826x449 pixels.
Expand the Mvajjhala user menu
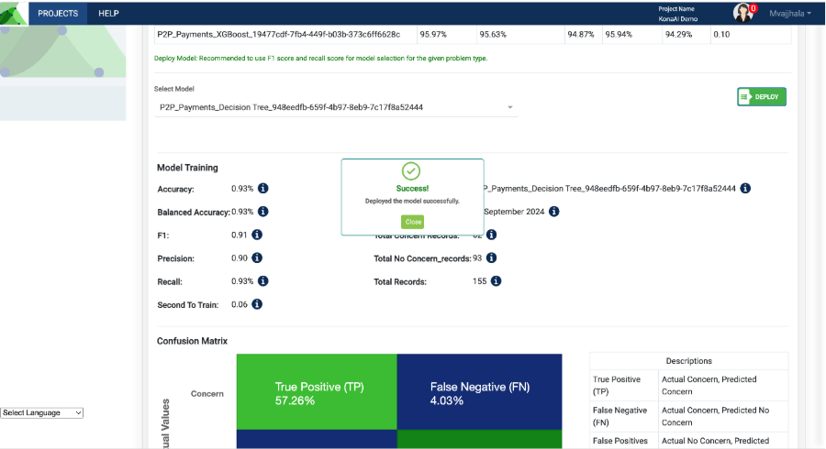click(x=789, y=13)
